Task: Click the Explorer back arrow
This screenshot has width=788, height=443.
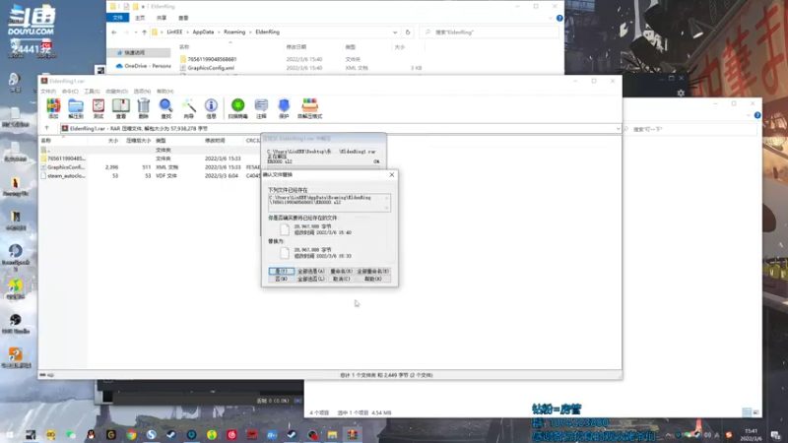Action: pos(114,32)
